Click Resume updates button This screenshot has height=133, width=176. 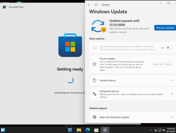click(x=165, y=28)
